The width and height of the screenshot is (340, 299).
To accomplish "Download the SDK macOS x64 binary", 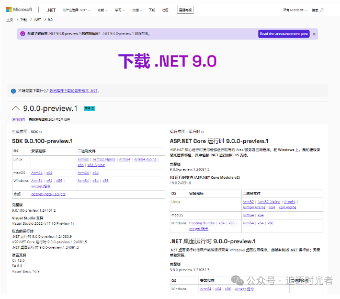I will tap(96, 173).
